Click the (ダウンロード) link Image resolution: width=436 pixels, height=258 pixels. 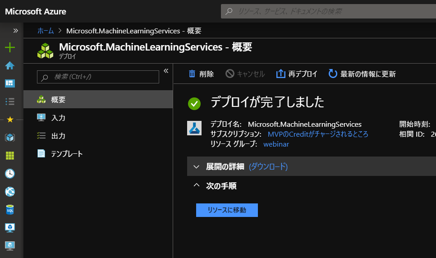(268, 166)
